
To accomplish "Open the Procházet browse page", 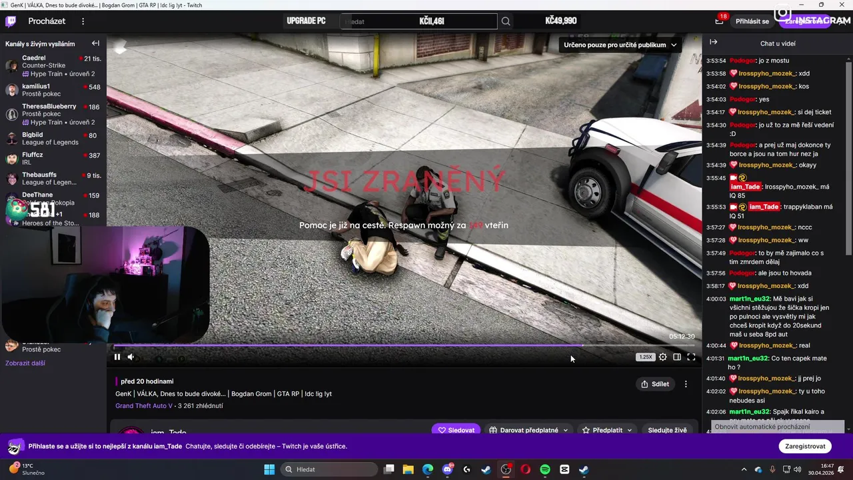I will coord(47,21).
